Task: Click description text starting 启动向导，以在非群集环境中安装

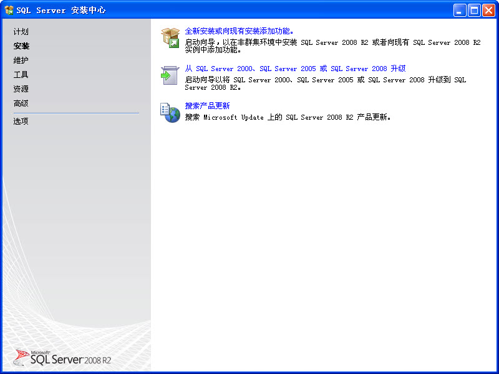Action: click(x=332, y=46)
